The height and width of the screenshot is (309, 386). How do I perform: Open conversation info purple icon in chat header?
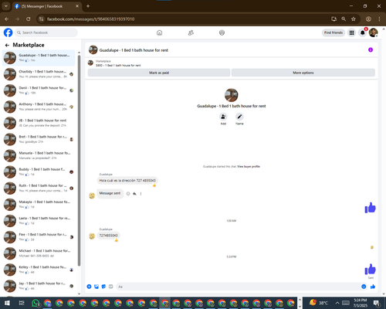[371, 49]
